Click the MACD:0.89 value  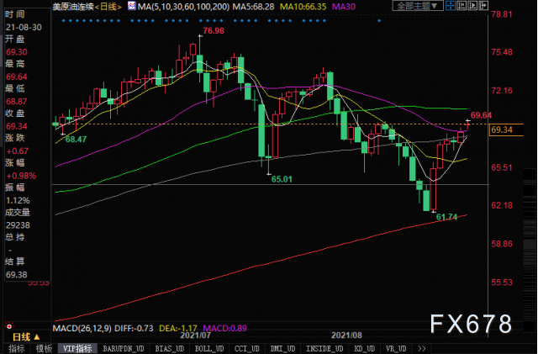click(224, 328)
